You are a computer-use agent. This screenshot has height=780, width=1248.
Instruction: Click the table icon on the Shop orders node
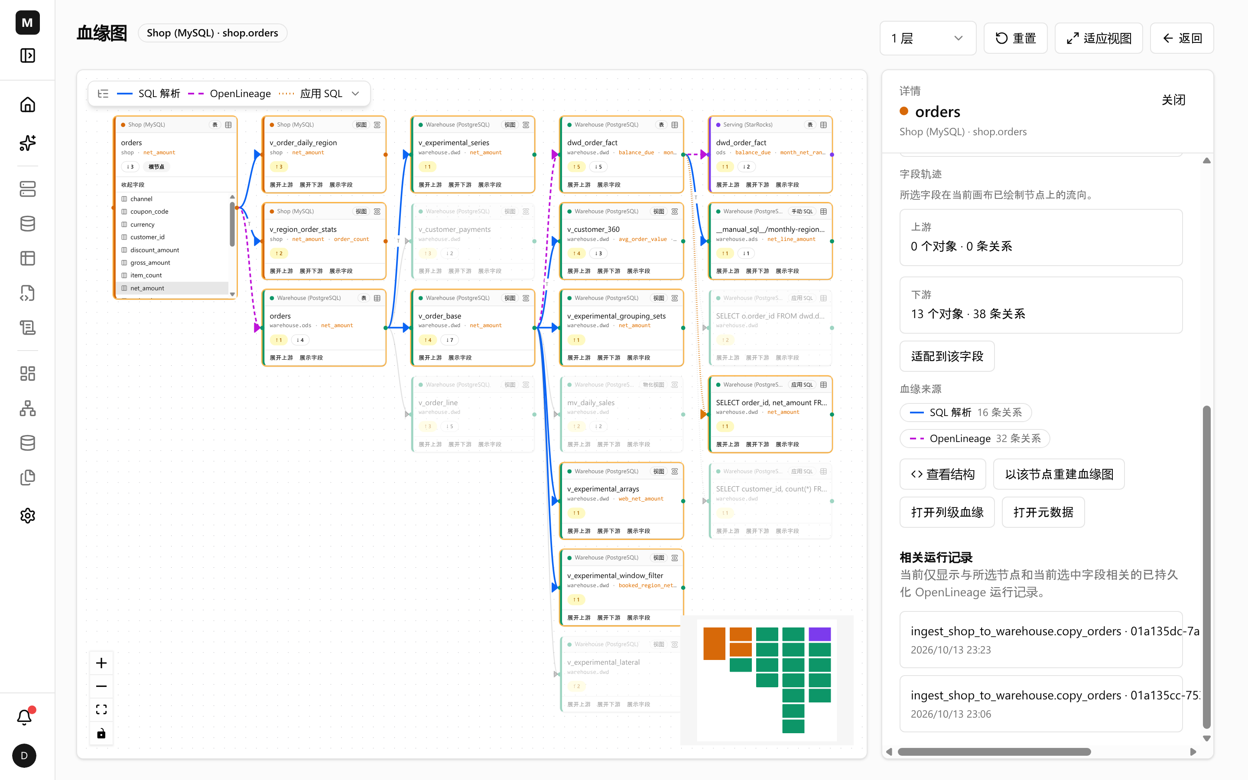point(228,125)
